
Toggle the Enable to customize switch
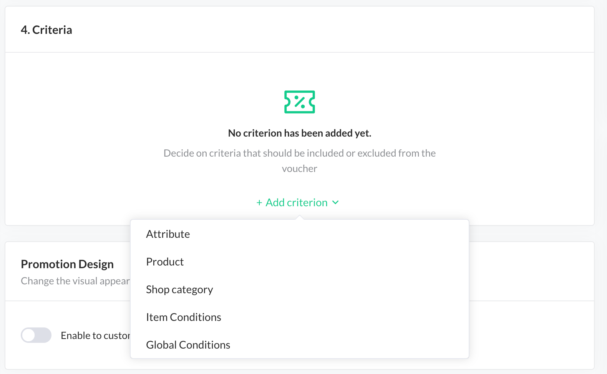coord(36,335)
